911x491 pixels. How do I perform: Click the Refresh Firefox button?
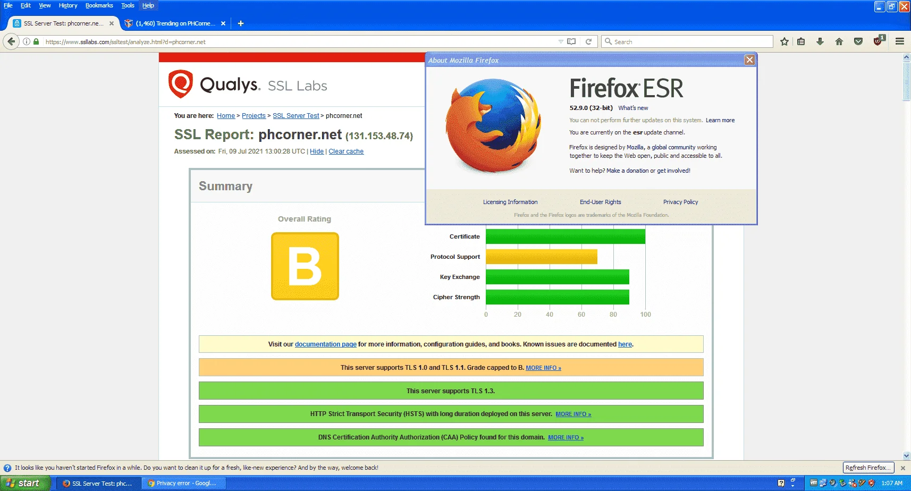click(x=868, y=468)
